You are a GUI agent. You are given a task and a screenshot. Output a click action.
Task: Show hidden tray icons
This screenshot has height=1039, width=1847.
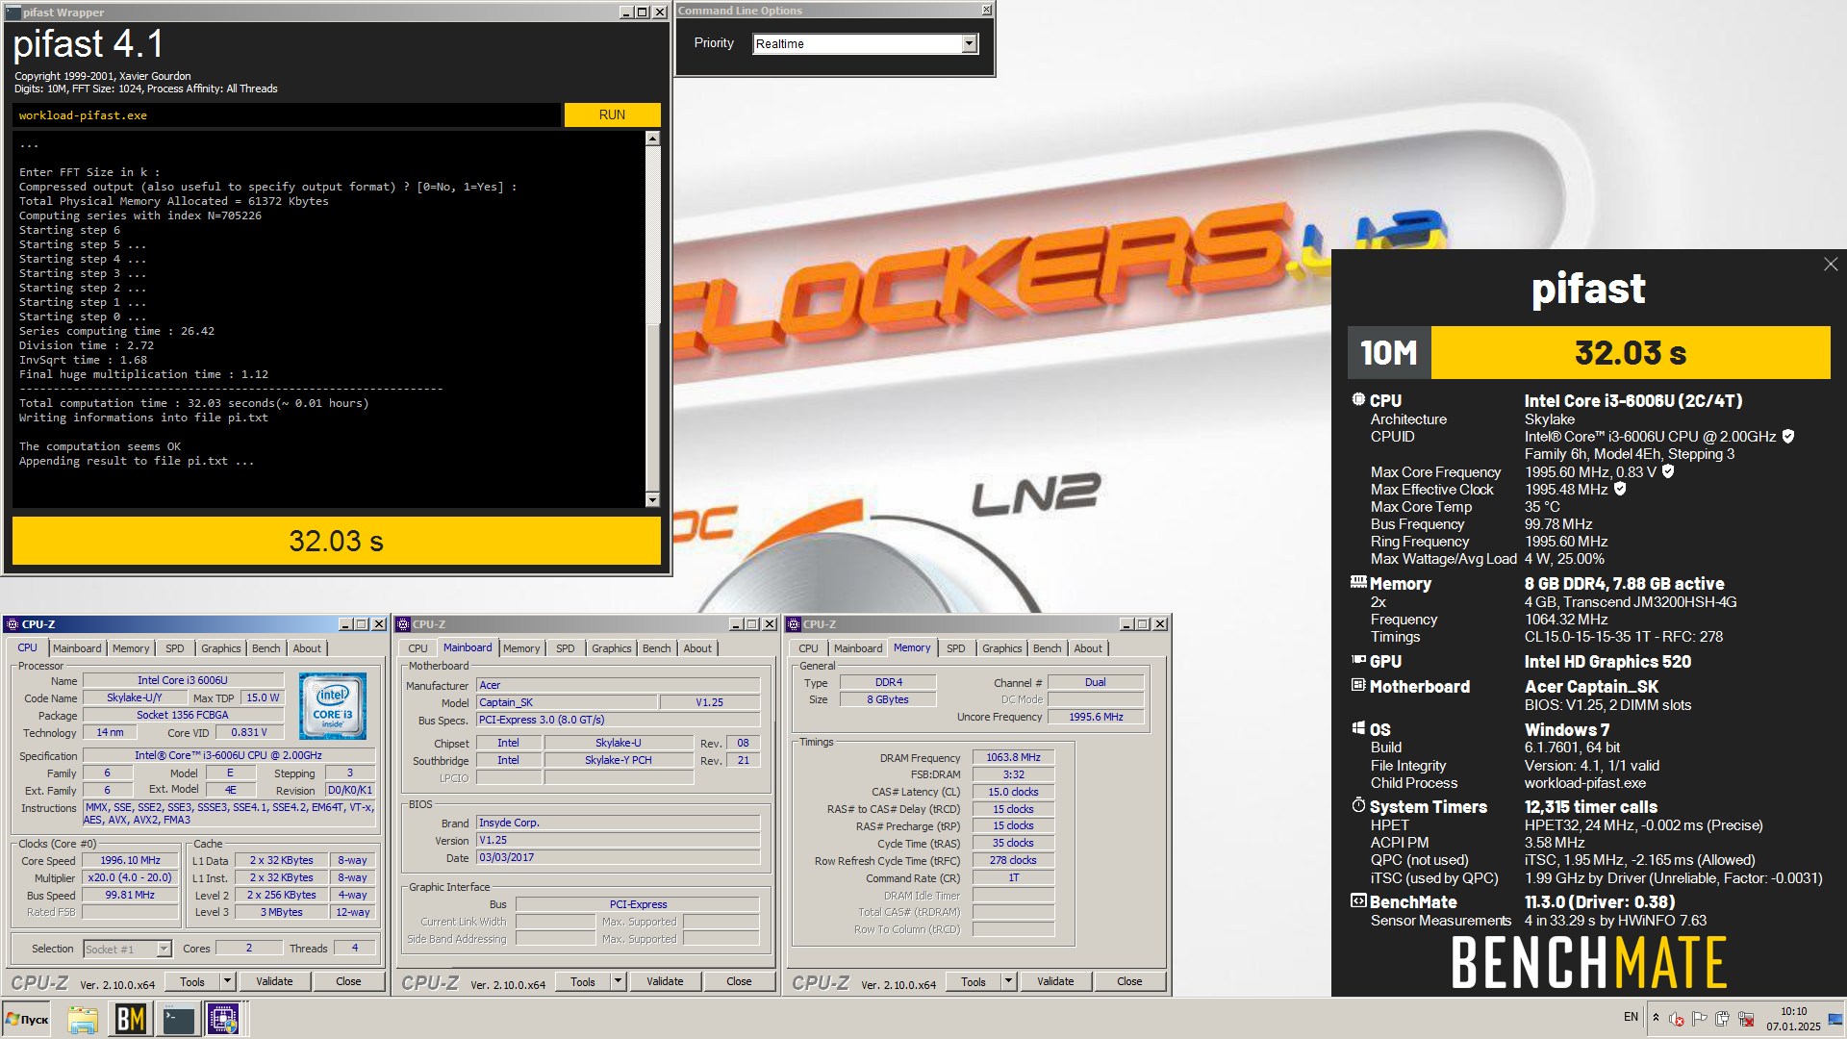coord(1656,1017)
